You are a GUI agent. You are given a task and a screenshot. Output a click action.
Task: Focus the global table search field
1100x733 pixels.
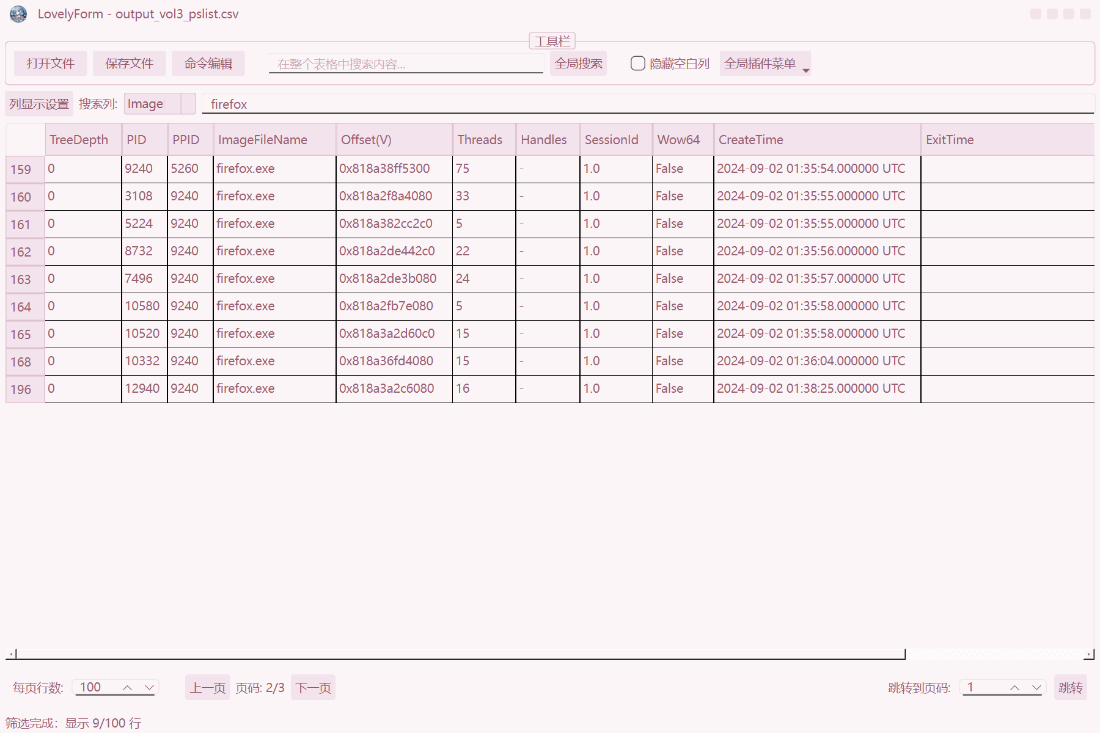[406, 64]
